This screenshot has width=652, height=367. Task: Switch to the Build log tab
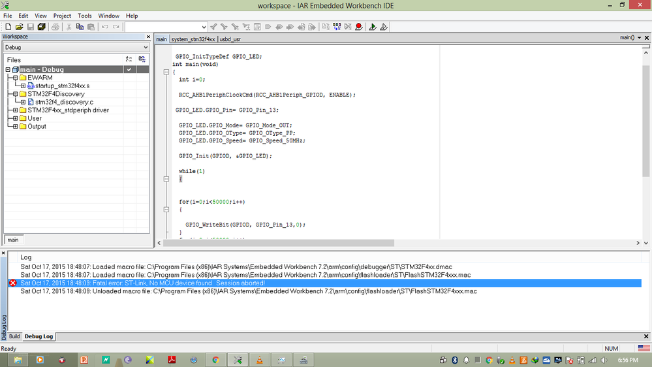tap(14, 336)
